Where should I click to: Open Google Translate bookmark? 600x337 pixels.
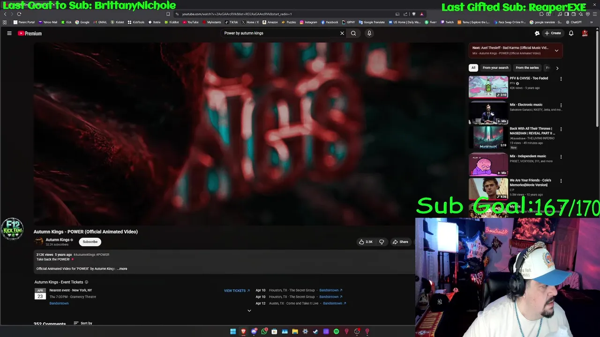click(x=372, y=22)
